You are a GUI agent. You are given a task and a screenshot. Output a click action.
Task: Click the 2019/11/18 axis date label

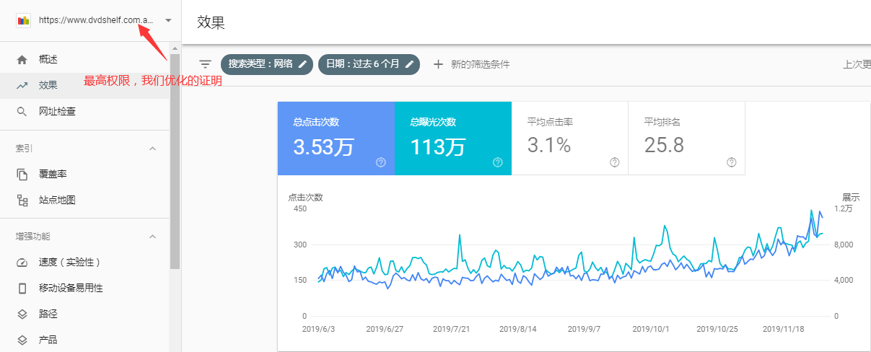pyautogui.click(x=784, y=329)
